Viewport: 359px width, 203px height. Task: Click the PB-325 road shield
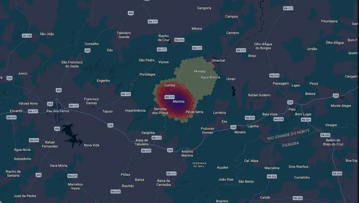pyautogui.click(x=272, y=176)
